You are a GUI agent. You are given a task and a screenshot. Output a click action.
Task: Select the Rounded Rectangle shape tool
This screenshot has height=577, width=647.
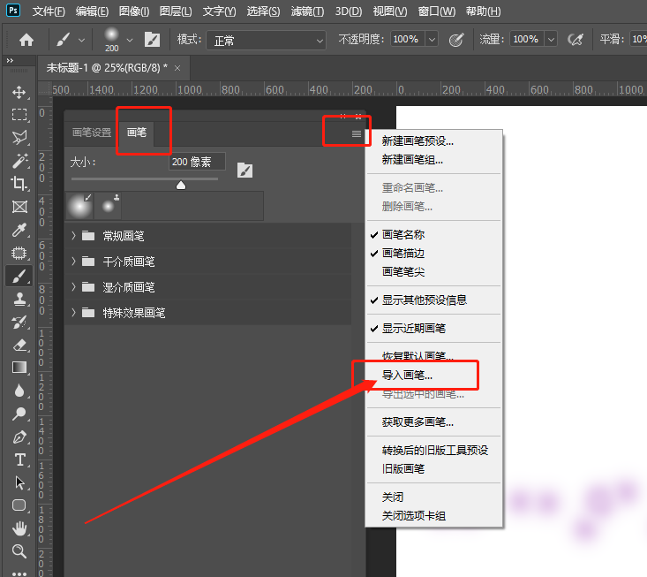19,505
